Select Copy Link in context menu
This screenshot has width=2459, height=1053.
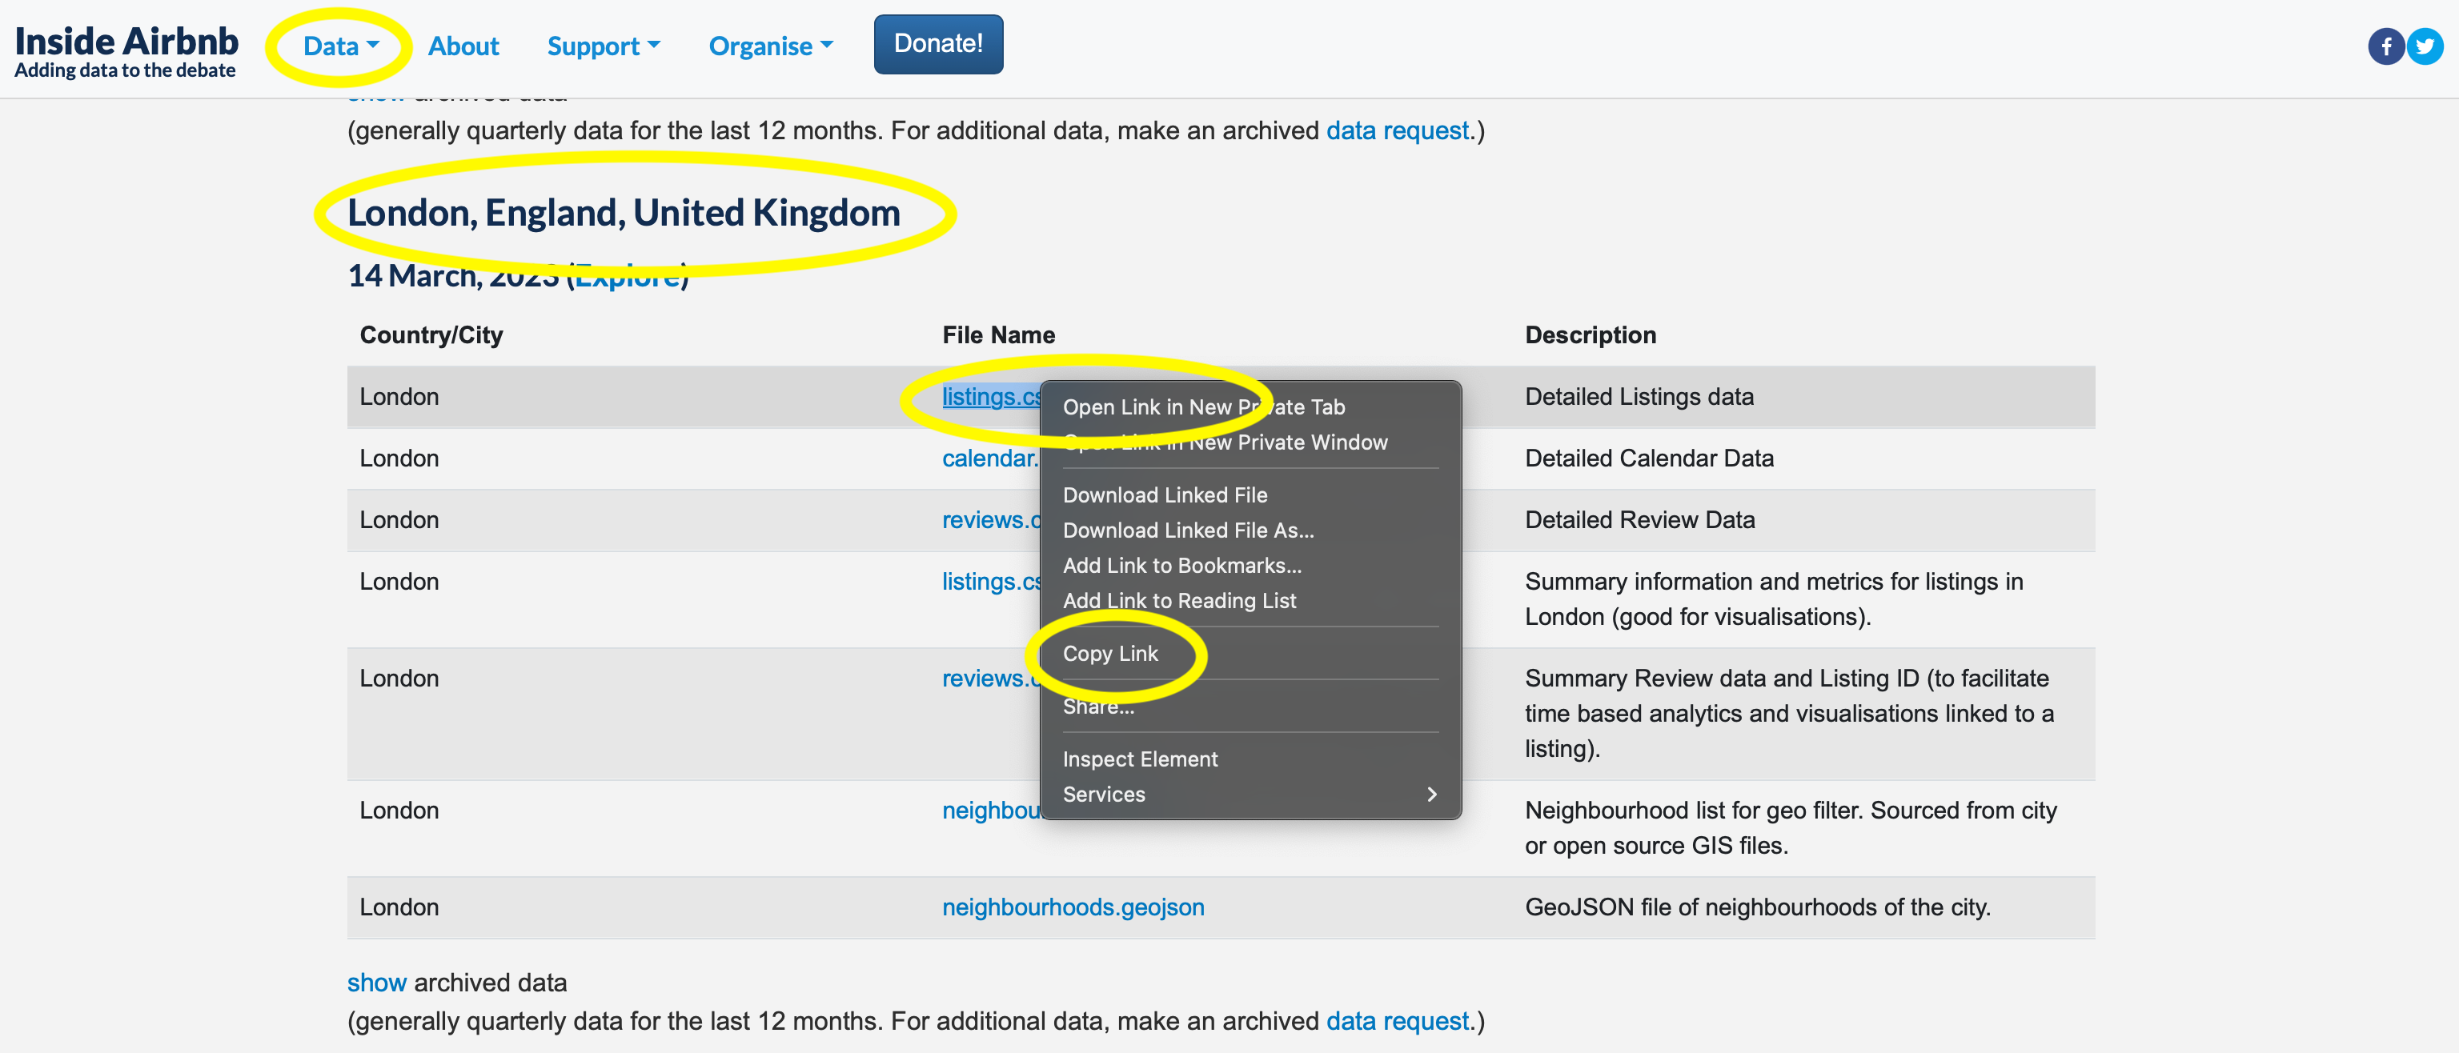[x=1109, y=654]
